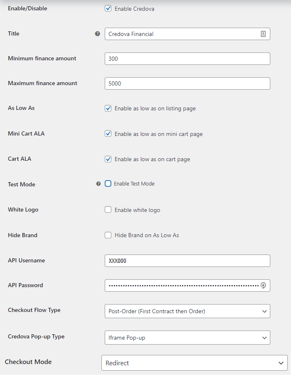Uncheck the Enable Credova checkbox
This screenshot has width=291, height=376.
tap(108, 8)
